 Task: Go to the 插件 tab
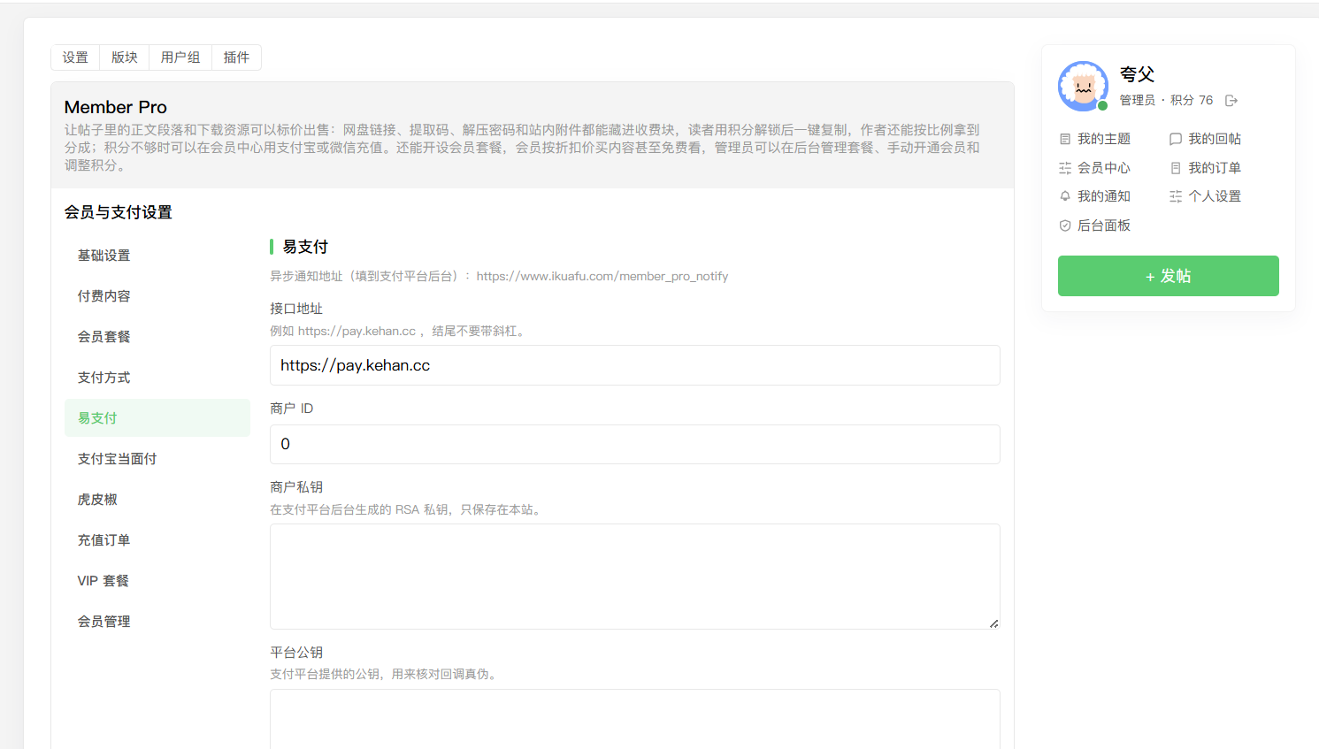[236, 57]
